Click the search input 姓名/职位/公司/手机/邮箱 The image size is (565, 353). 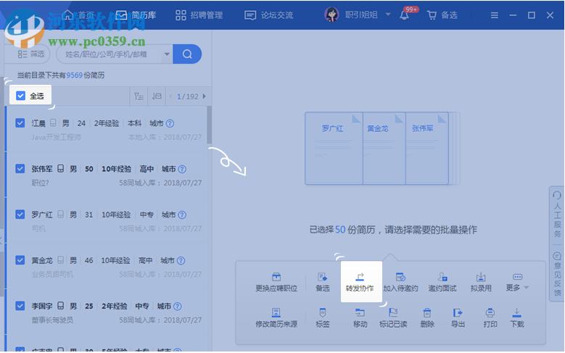pos(110,54)
